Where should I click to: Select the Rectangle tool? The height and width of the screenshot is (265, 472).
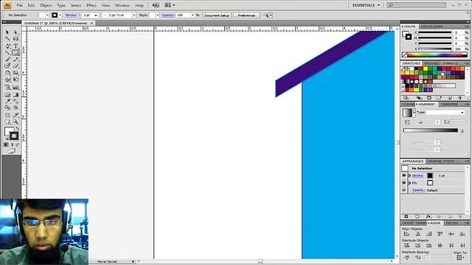coord(15,52)
